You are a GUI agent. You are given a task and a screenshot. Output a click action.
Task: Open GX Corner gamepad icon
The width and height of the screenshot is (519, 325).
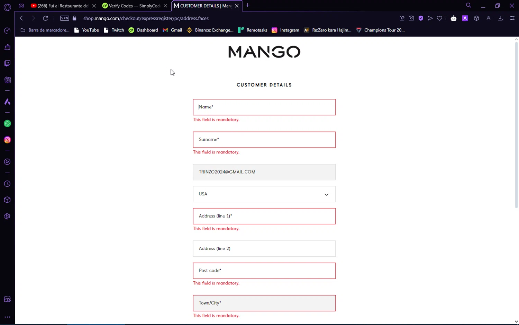(x=21, y=6)
